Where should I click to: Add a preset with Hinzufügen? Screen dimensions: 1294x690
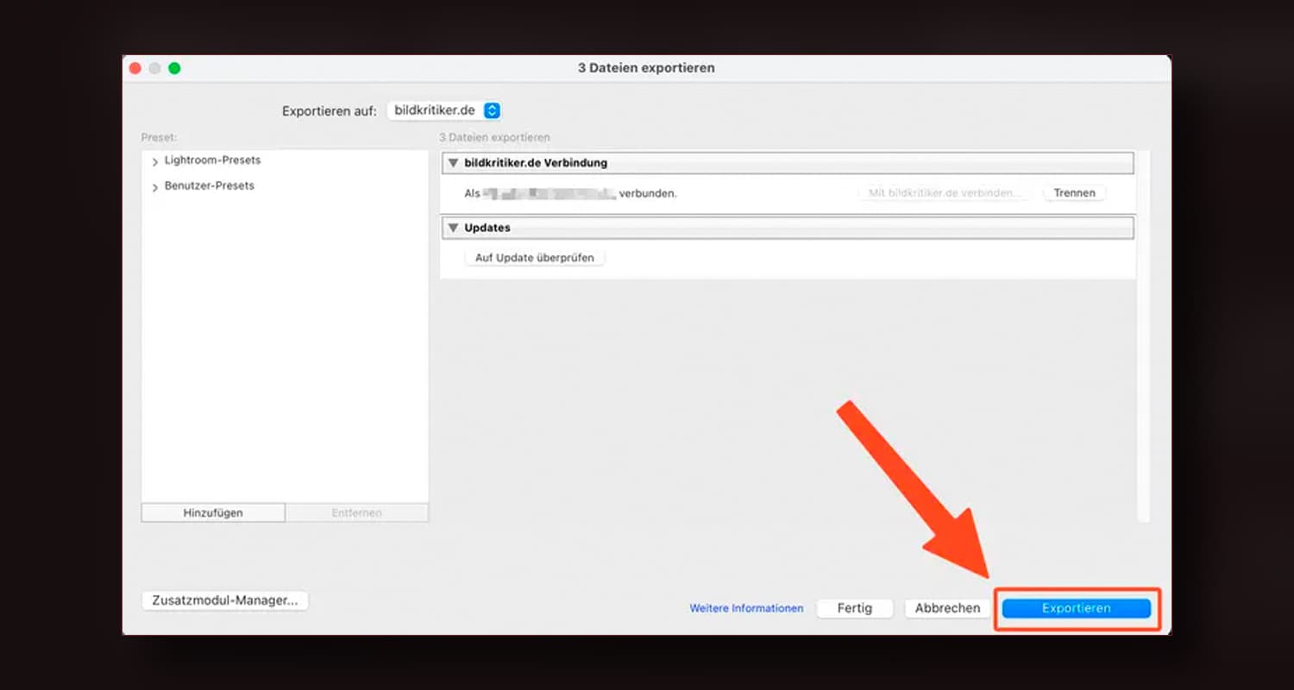click(x=213, y=513)
